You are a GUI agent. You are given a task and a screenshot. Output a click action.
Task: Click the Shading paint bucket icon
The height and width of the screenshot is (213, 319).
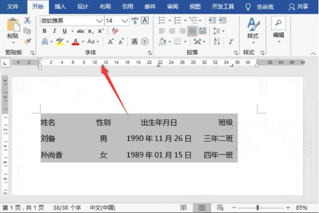pyautogui.click(x=162, y=41)
